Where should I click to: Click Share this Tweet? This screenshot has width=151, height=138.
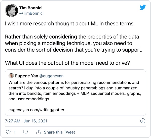(x=59, y=132)
